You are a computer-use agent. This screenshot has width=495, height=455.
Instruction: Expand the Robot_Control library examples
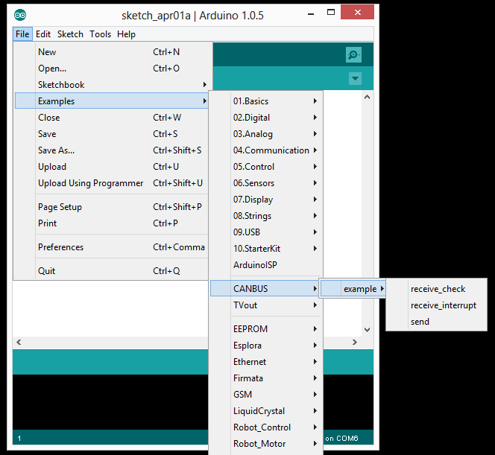[x=266, y=427]
